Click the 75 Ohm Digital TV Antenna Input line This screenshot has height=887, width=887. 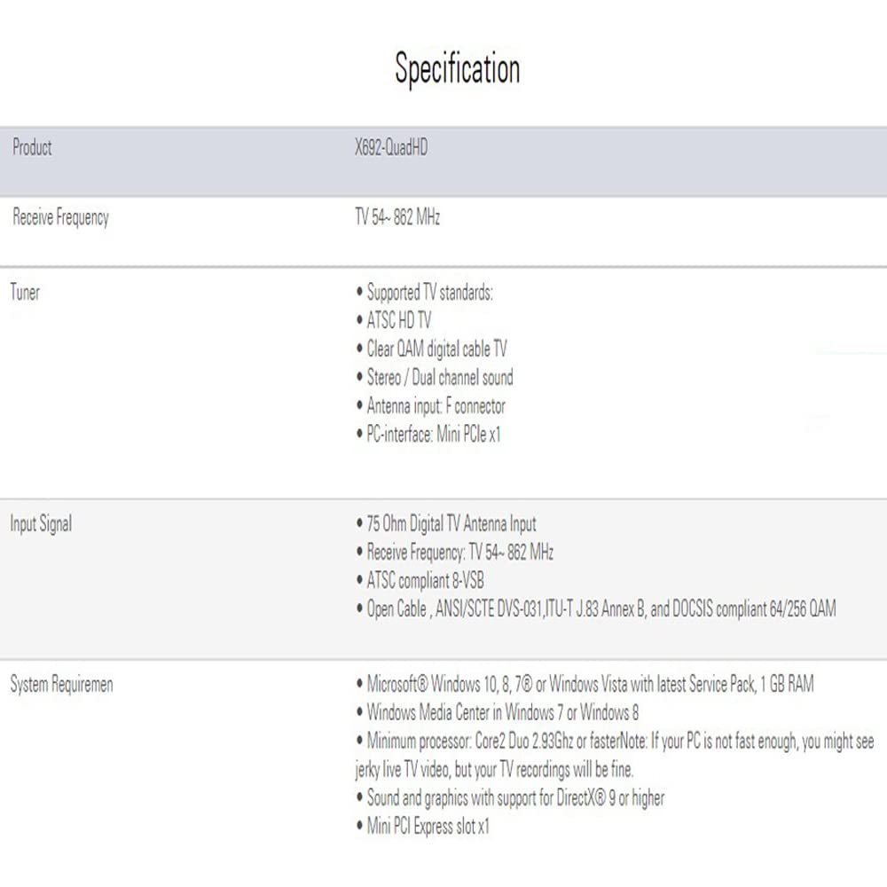coord(451,524)
